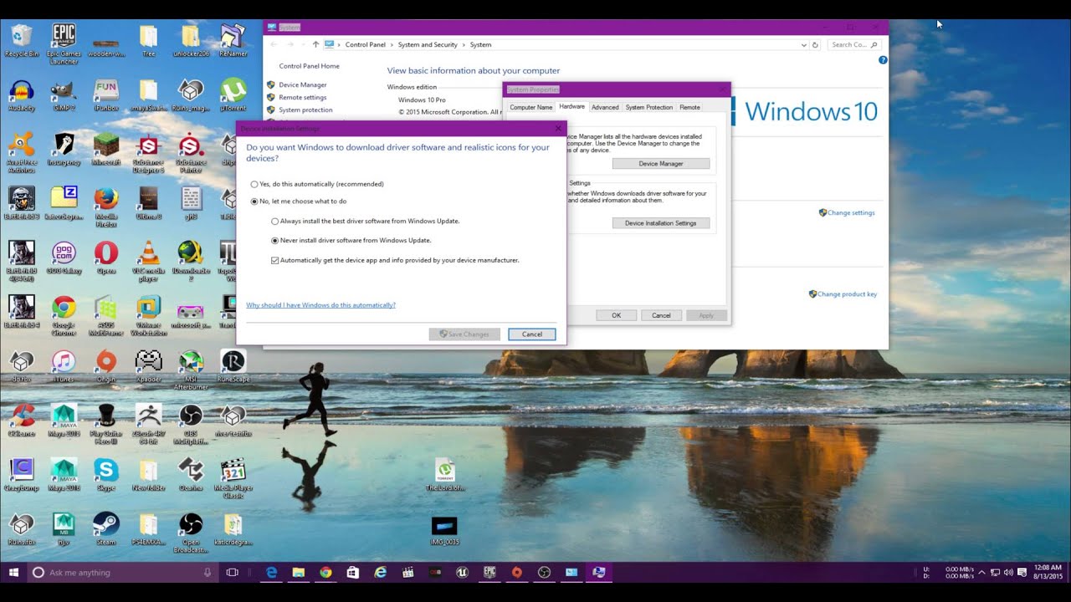Image resolution: width=1071 pixels, height=602 pixels.
Task: Switch to Computer Name tab in System Properties
Action: pyautogui.click(x=531, y=107)
